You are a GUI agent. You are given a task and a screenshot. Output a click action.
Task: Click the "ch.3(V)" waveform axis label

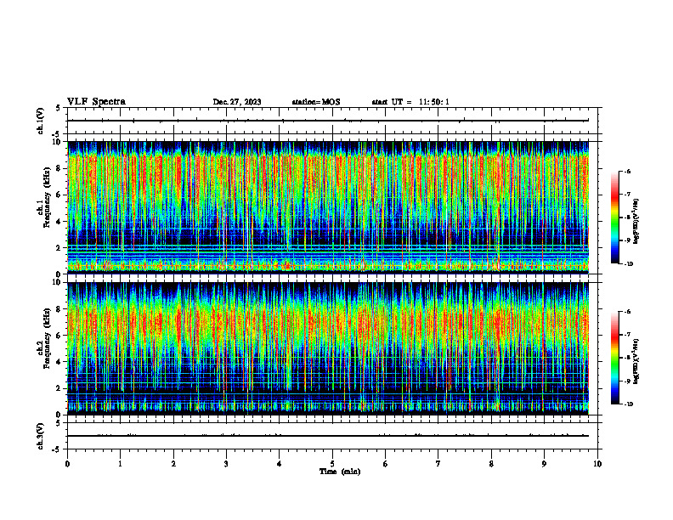(41, 436)
